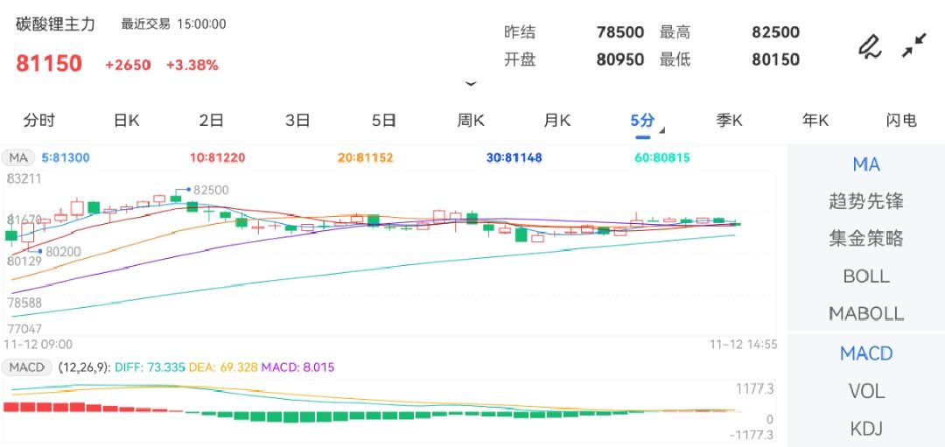Click the 11-12 09:00 start time label
The width and height of the screenshot is (945, 447).
(38, 344)
